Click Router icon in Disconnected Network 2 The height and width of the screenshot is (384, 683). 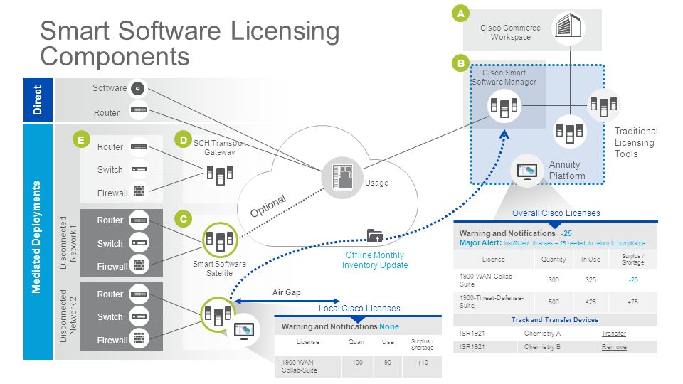click(139, 294)
